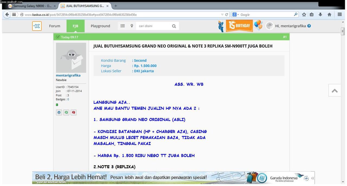Click the Kaskus favicon on the active tab
This screenshot has height=186, width=347.
[x=63, y=6]
